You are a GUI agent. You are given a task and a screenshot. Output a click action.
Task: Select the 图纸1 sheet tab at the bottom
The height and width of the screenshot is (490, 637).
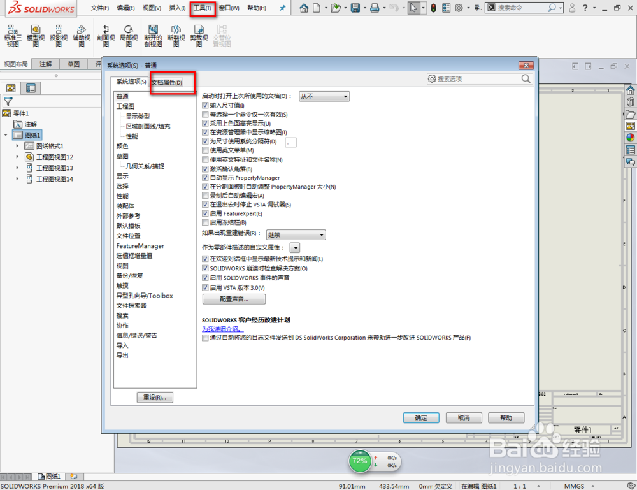tap(50, 476)
